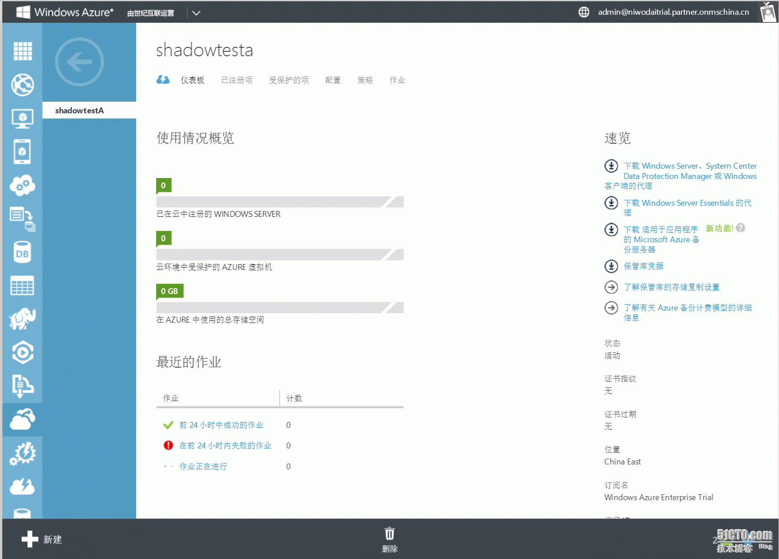Switch to the 已注册项 tab

237,80
